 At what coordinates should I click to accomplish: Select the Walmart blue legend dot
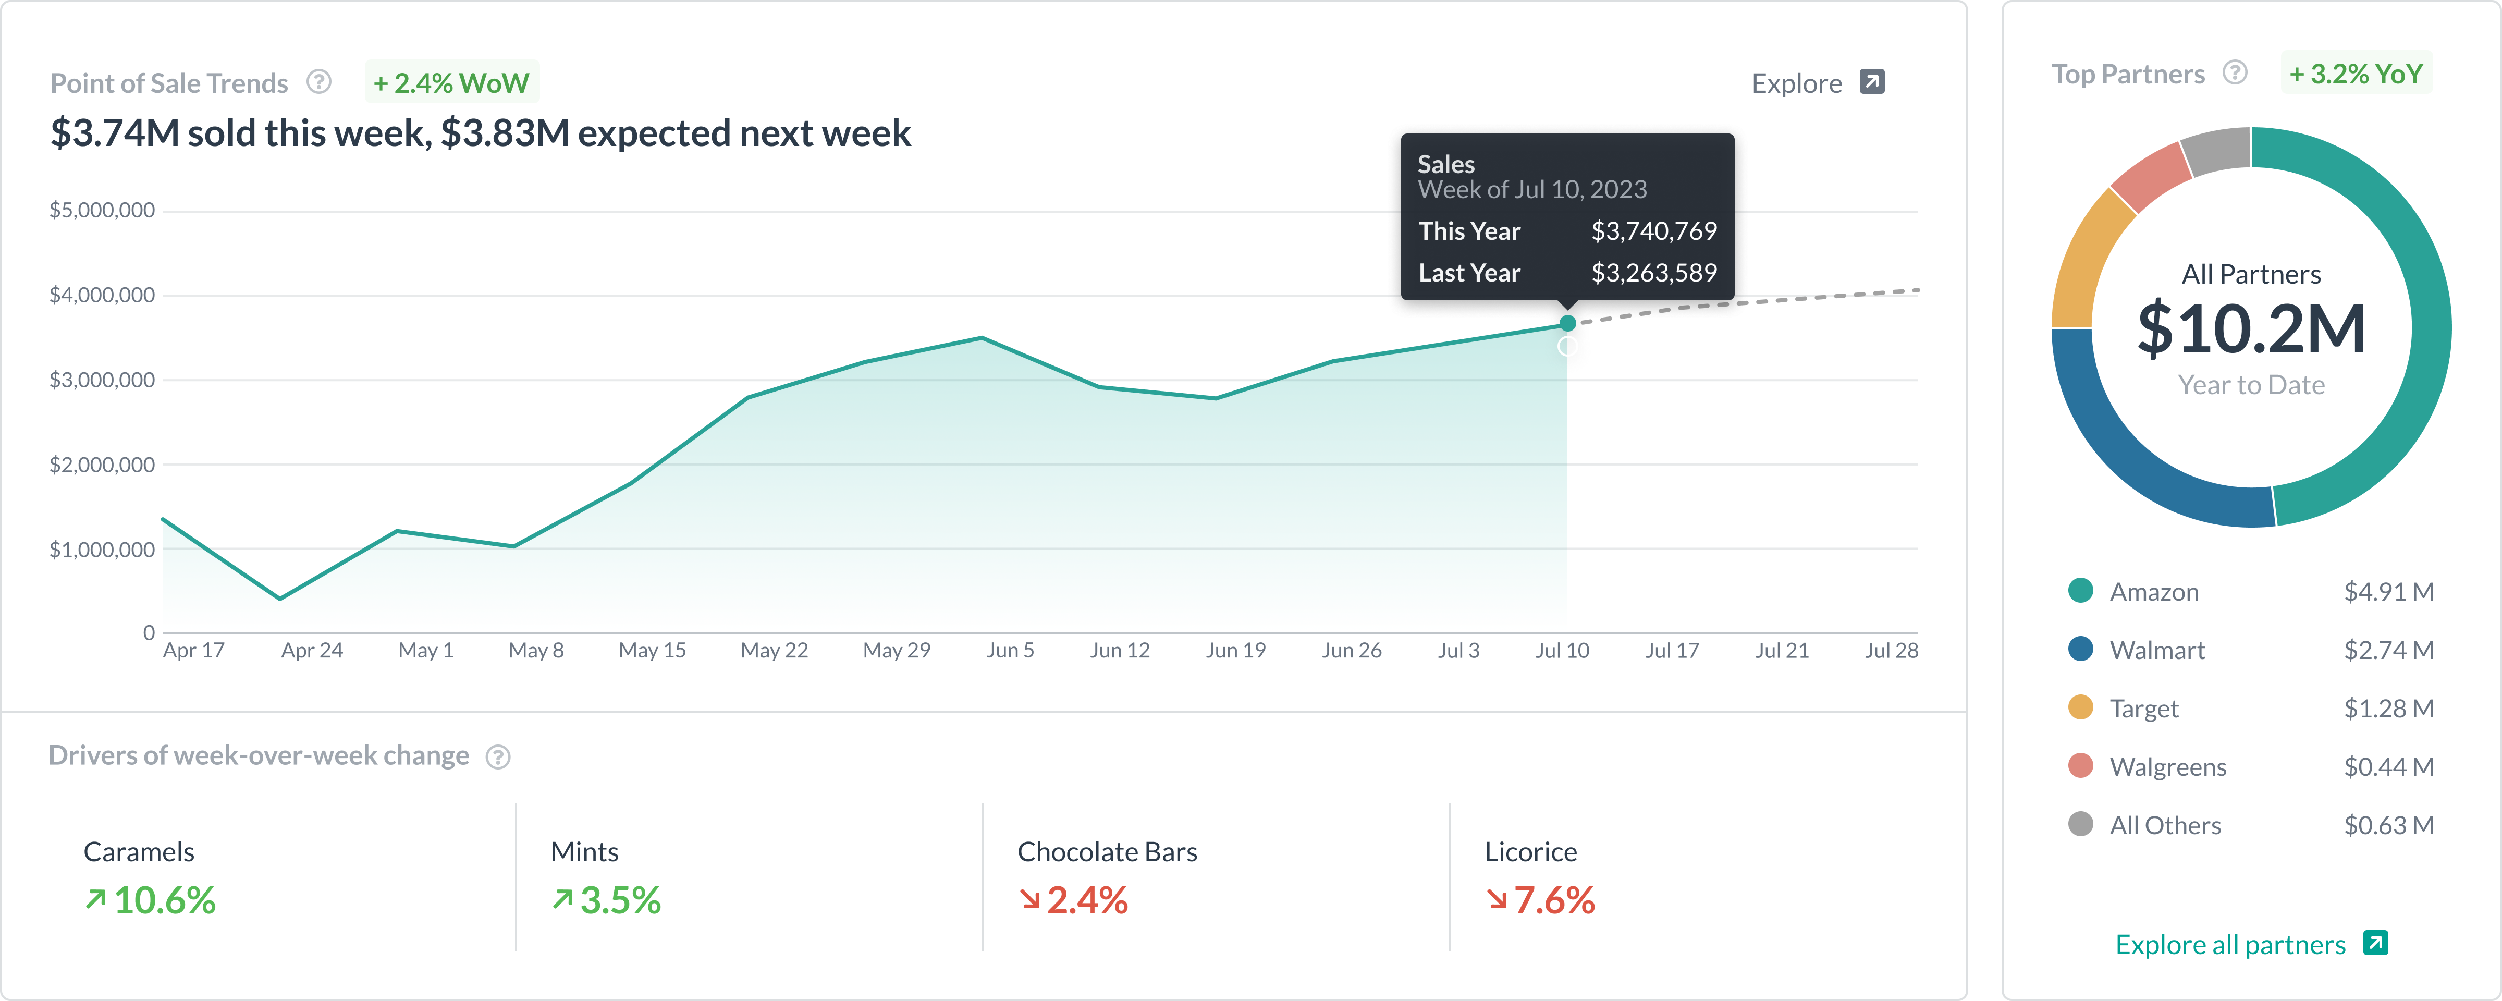[2080, 649]
